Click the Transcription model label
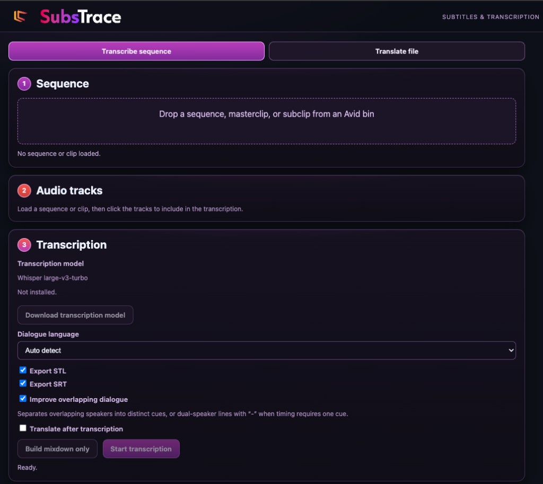This screenshot has width=543, height=484. pyautogui.click(x=50, y=263)
